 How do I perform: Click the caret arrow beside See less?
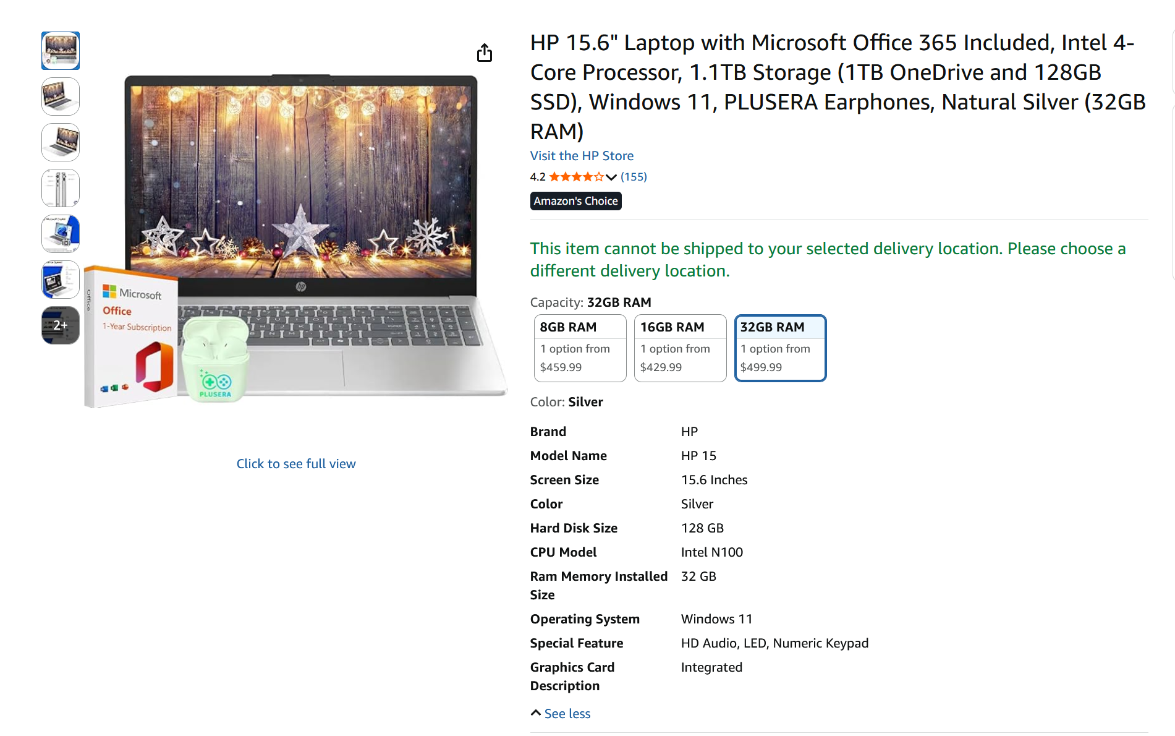click(x=536, y=713)
